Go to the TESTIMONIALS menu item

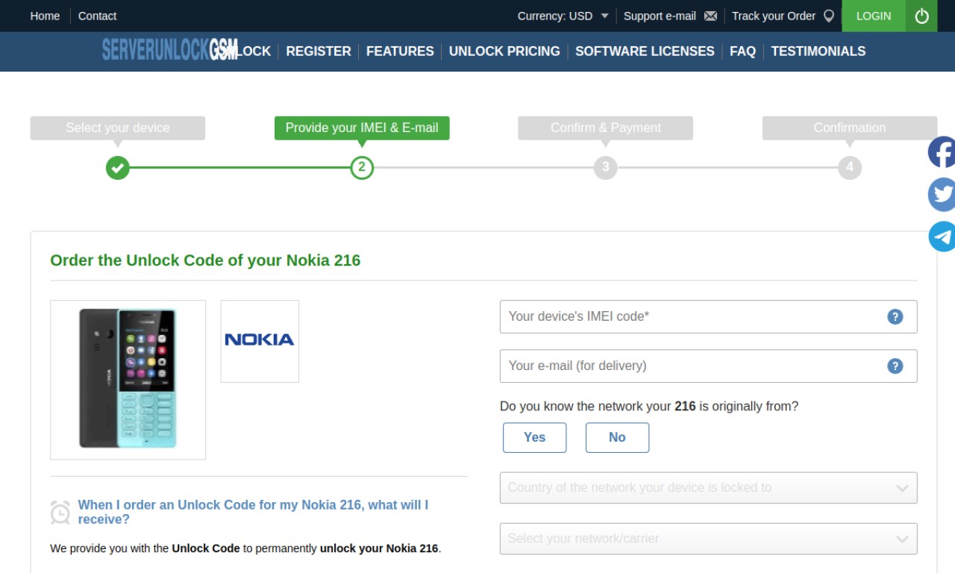point(818,51)
